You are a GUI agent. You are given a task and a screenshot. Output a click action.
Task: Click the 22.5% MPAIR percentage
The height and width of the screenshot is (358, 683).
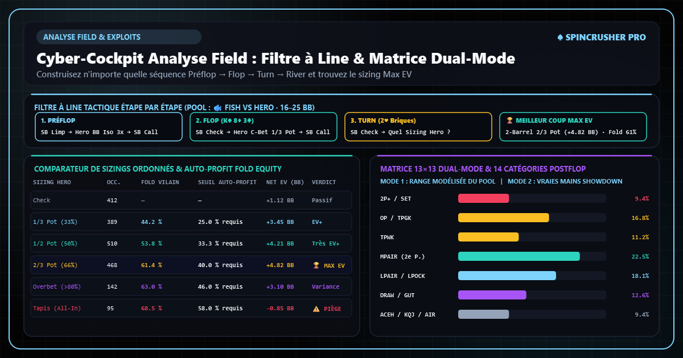pyautogui.click(x=640, y=256)
